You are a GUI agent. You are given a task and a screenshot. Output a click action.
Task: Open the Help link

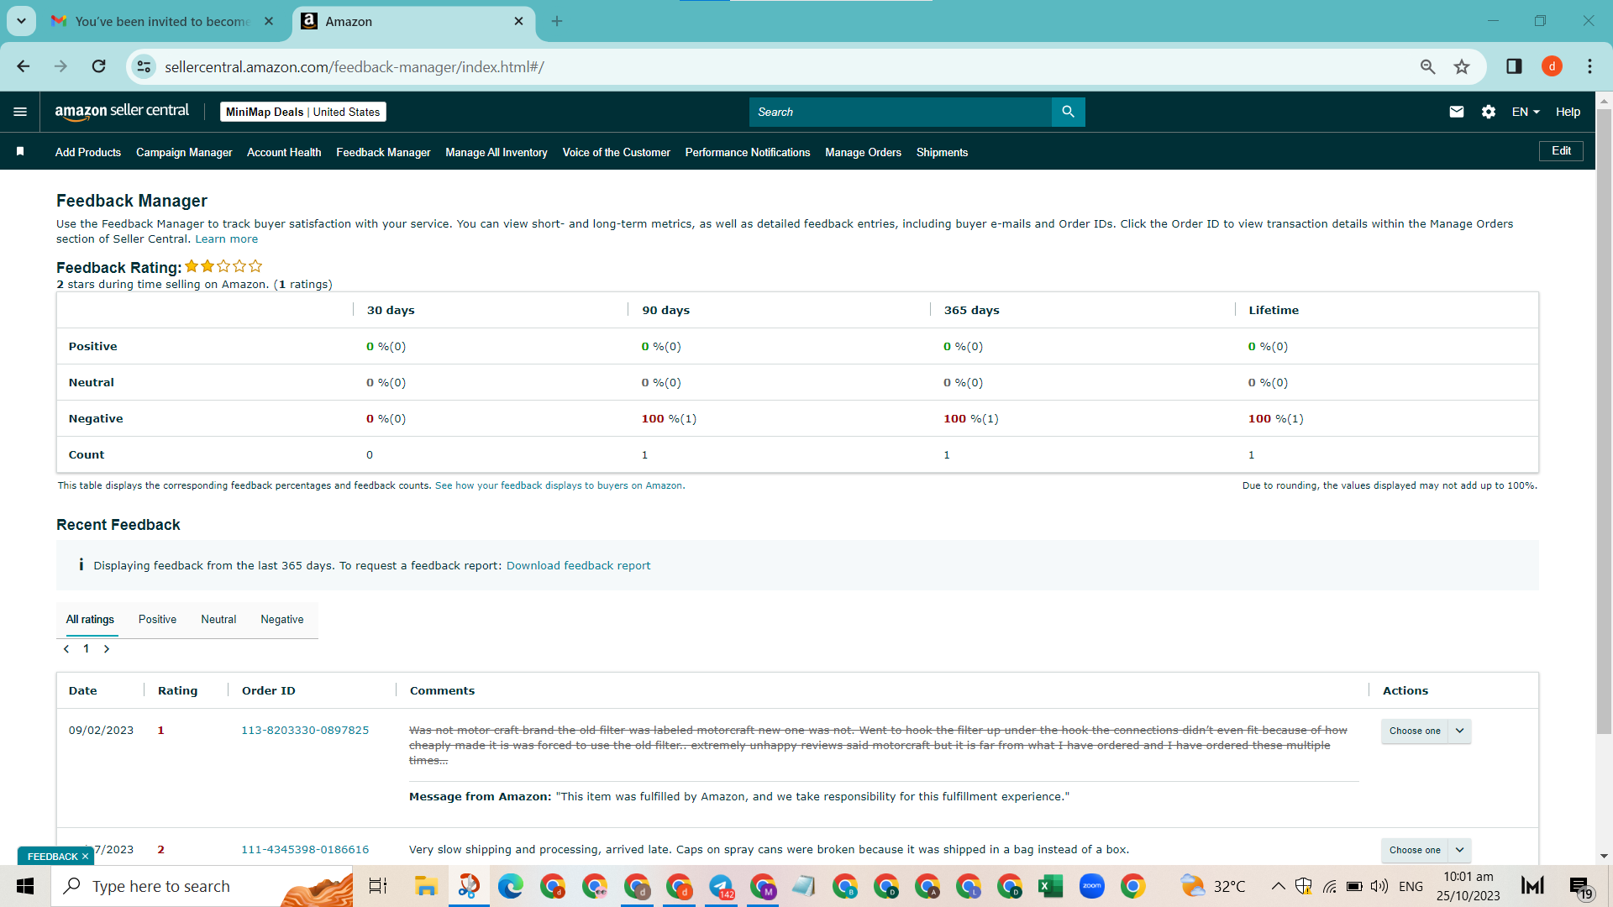click(x=1568, y=112)
